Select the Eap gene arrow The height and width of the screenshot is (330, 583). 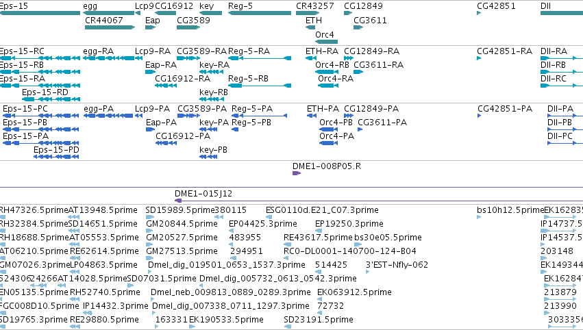point(150,27)
